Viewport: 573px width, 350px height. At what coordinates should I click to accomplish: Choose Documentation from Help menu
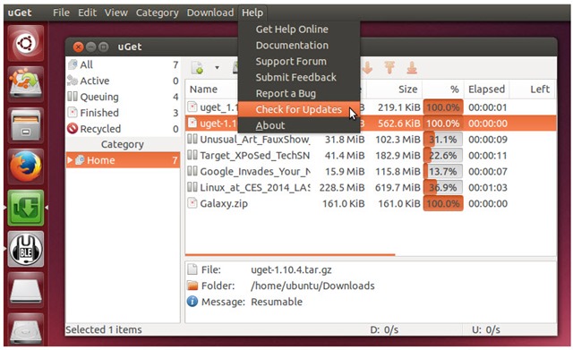click(x=299, y=46)
